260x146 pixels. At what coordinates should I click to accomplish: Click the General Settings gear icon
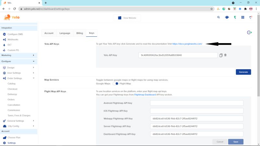tap(4, 121)
